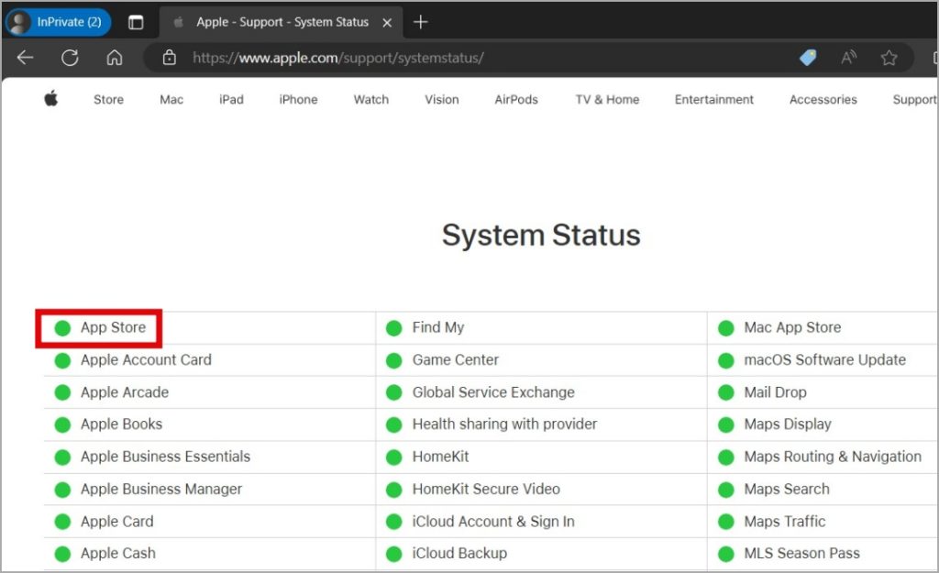The width and height of the screenshot is (939, 573).
Task: Open the shopping price tag icon
Action: click(x=808, y=58)
